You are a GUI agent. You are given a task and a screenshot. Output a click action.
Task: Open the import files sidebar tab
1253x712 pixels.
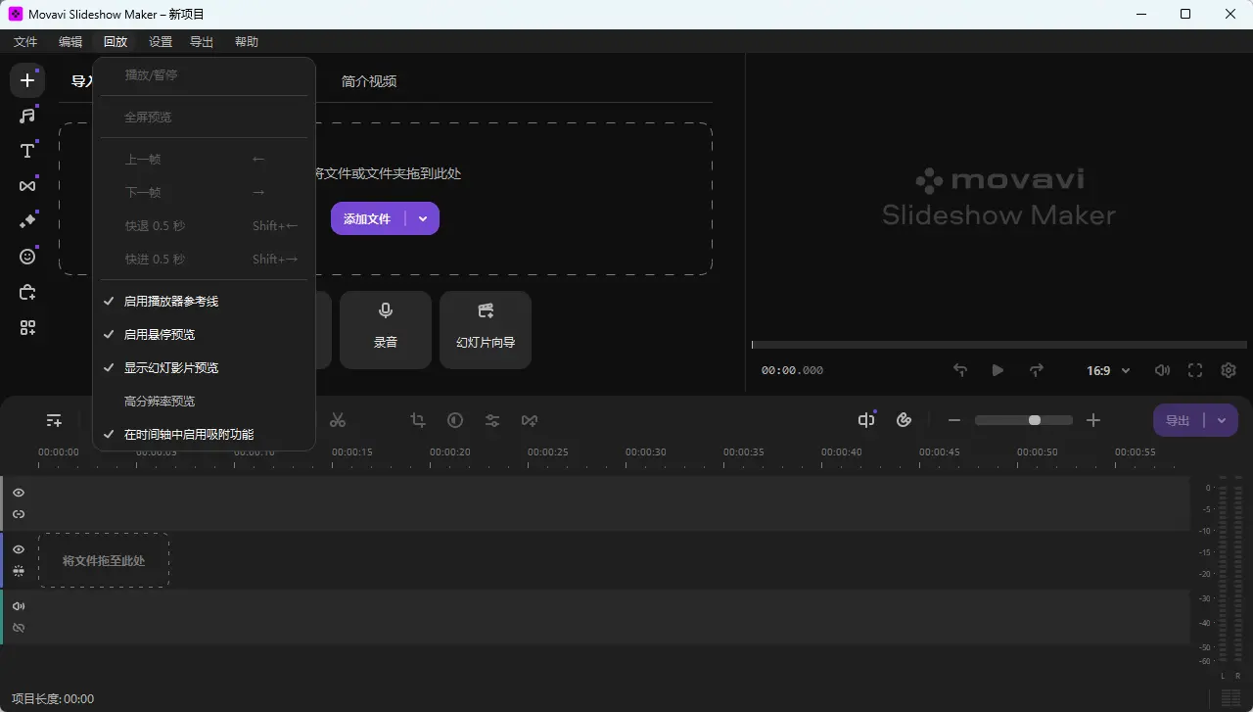click(x=27, y=80)
